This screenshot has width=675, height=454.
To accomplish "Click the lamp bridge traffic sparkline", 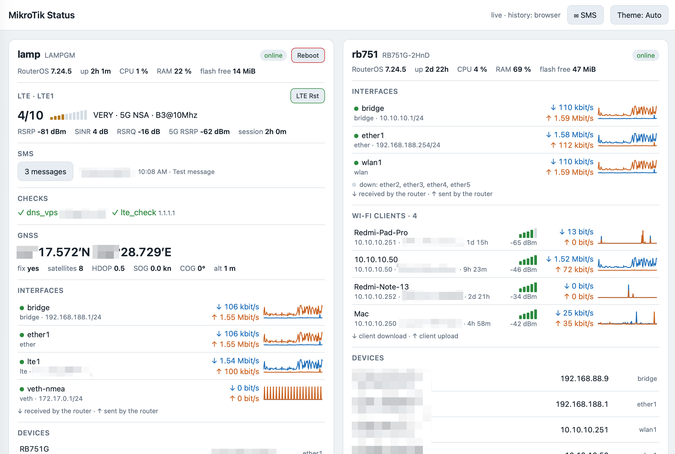I will (293, 312).
